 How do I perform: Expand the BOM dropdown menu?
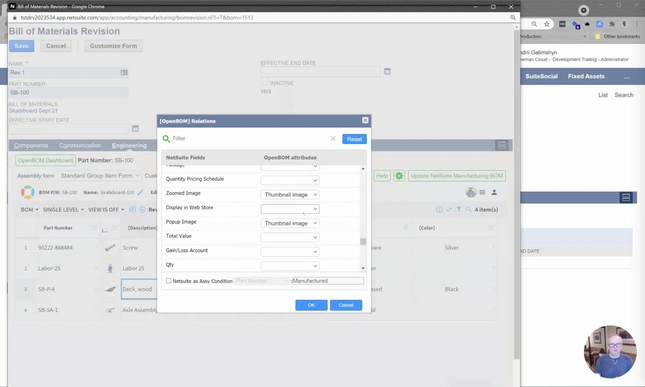(29, 209)
